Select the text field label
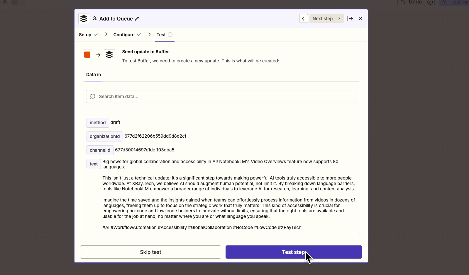 tap(94, 164)
